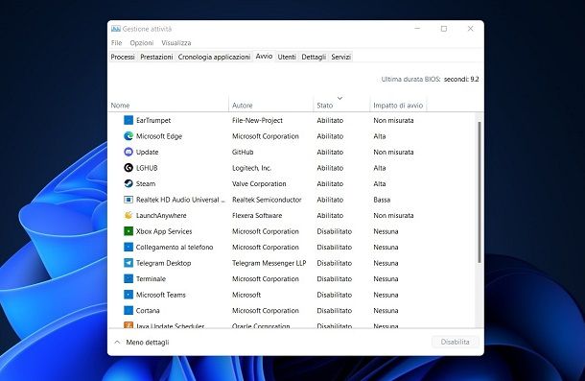The height and width of the screenshot is (381, 585).
Task: Switch to the Prestazioni tab
Action: pyautogui.click(x=156, y=57)
